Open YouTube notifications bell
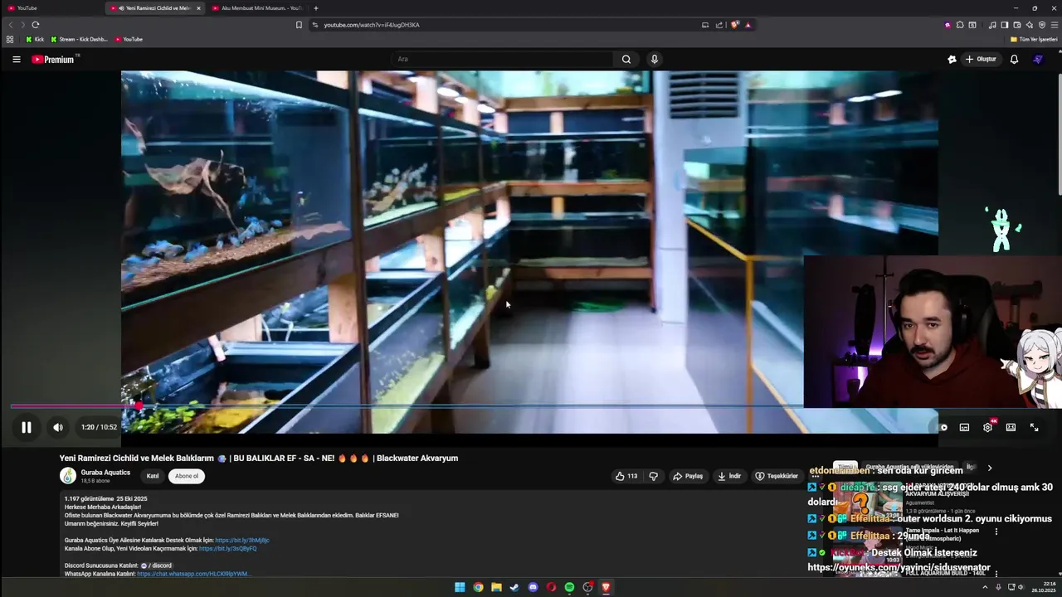Screen dimensions: 1062x597 pyautogui.click(x=1014, y=59)
